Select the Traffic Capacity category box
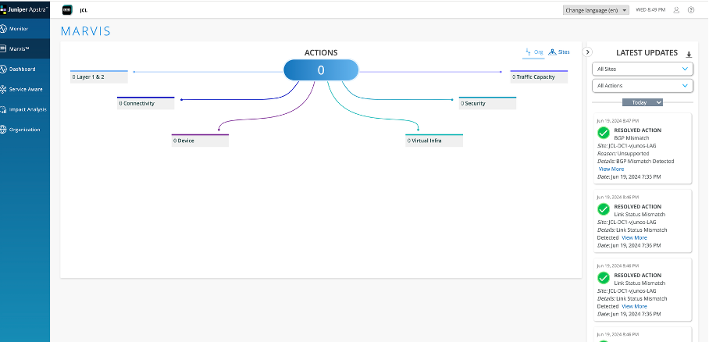Viewport: 709px width, 342px height. [539, 77]
